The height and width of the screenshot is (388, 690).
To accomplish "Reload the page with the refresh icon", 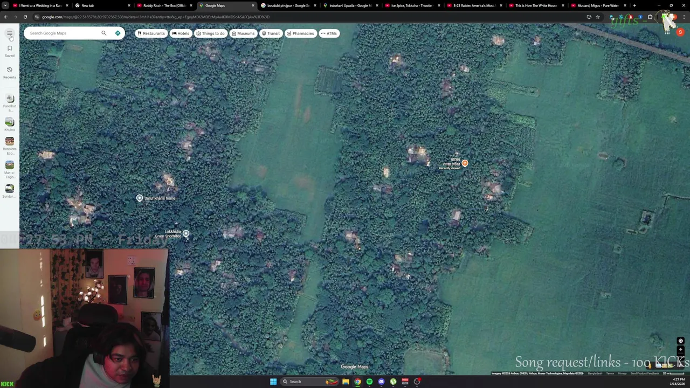I will click(25, 17).
